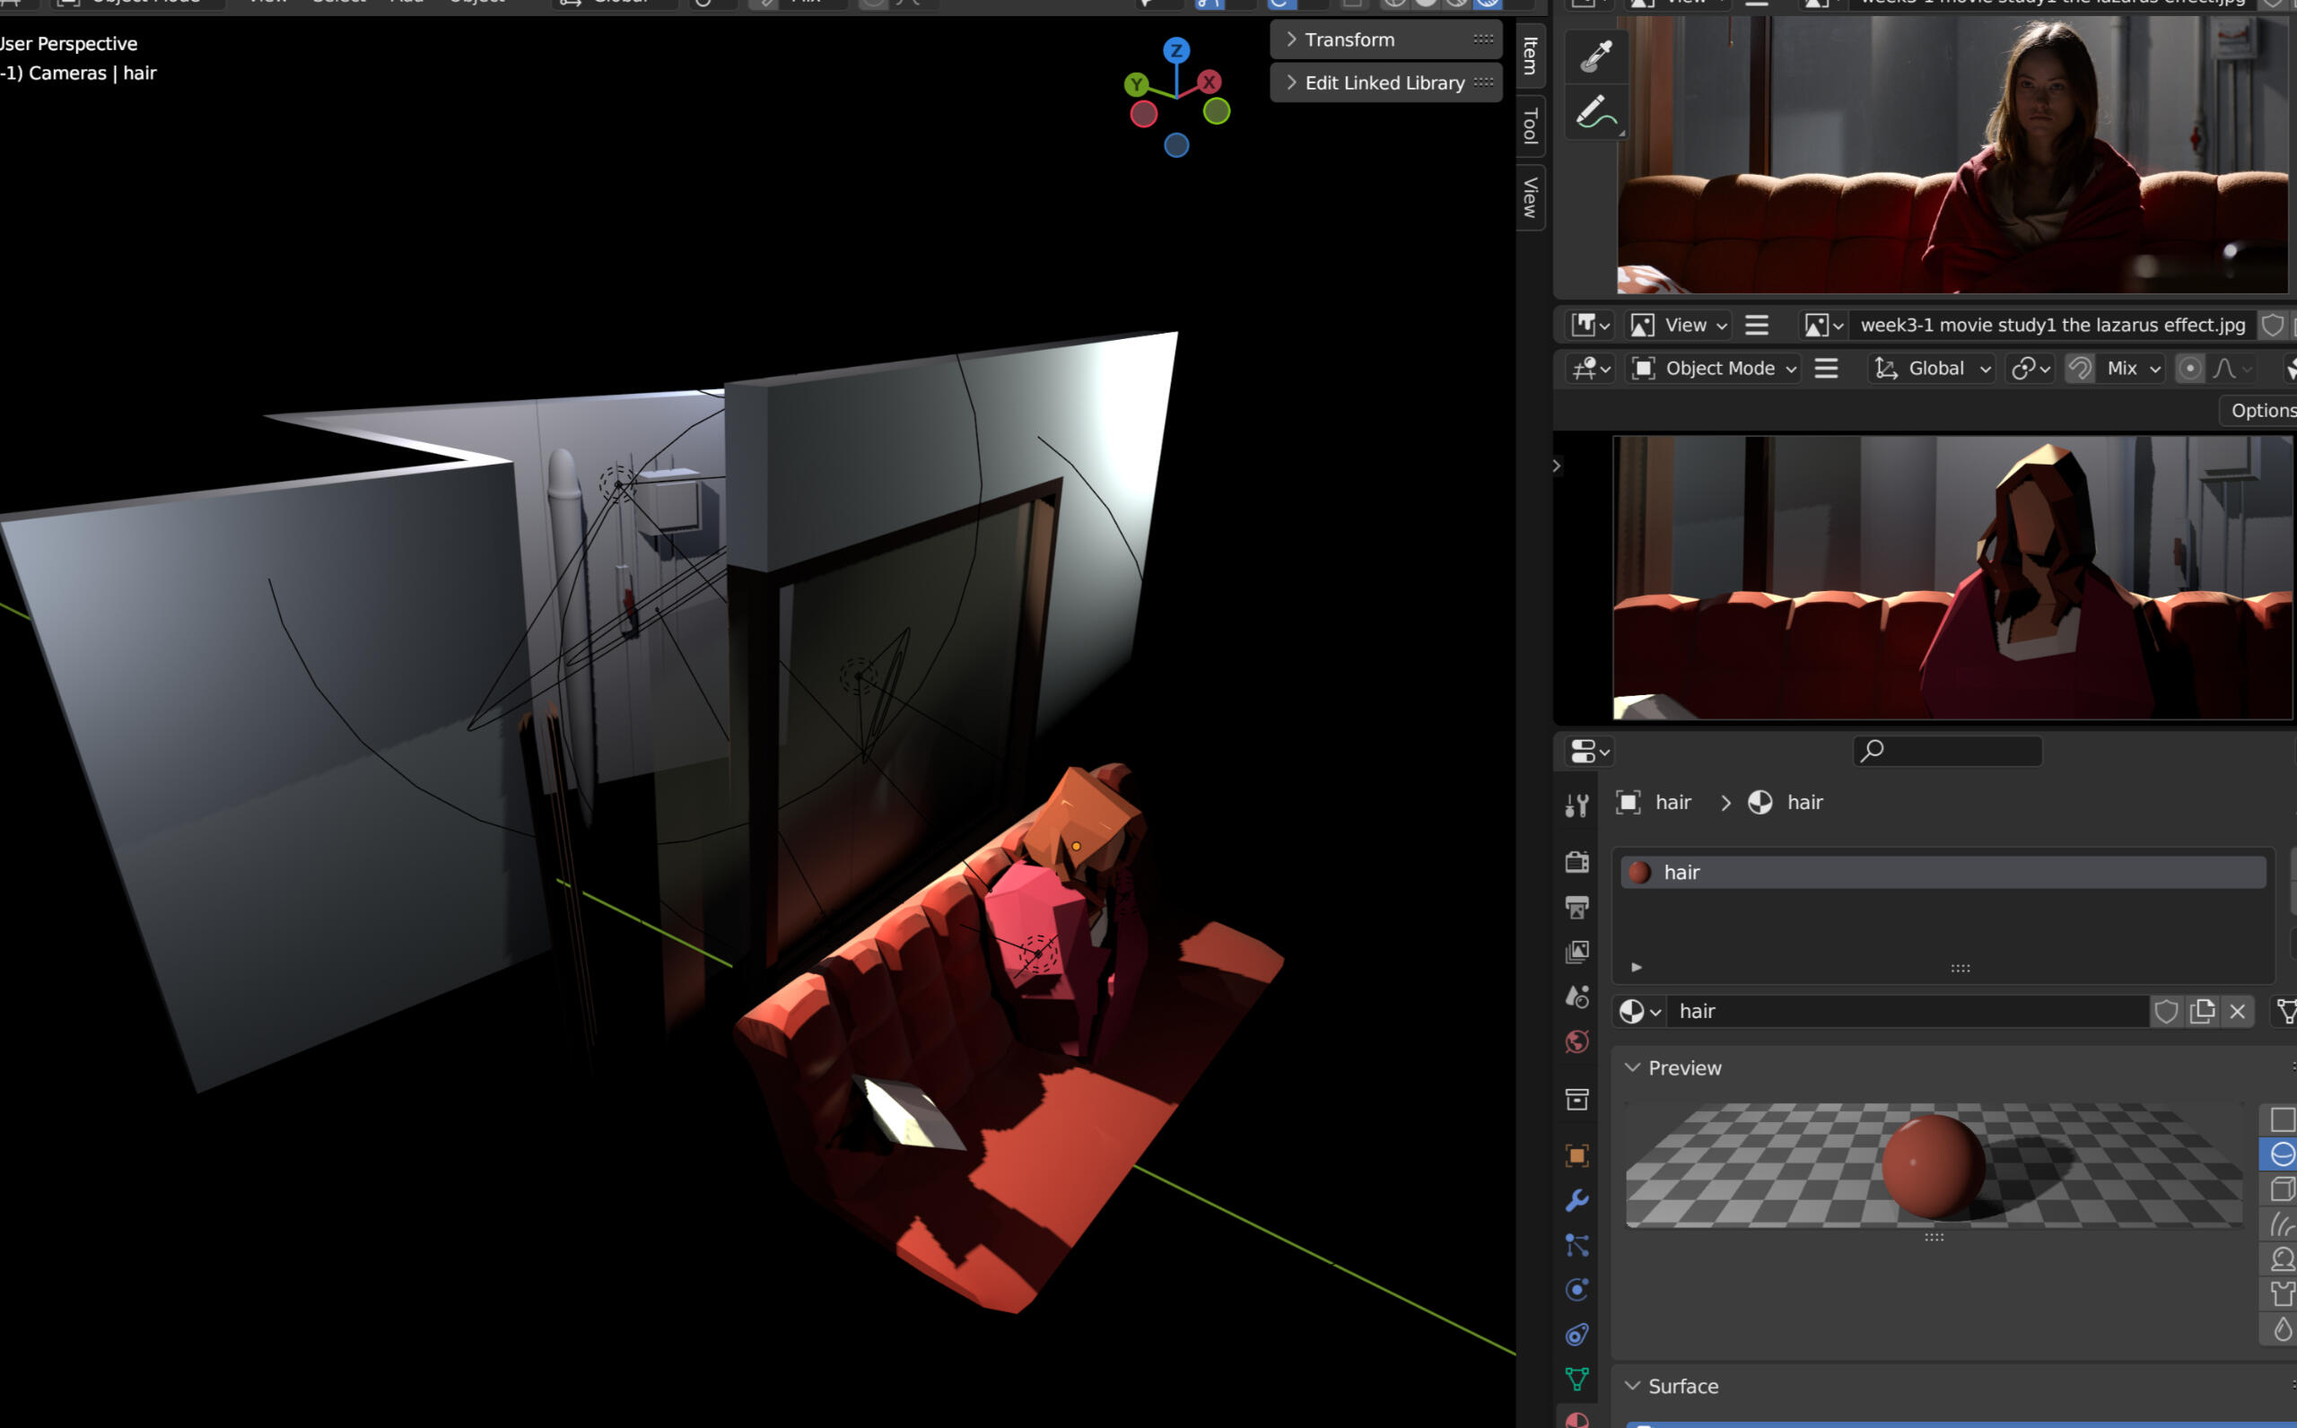
Task: Click the Options button in viewport
Action: click(x=2261, y=411)
